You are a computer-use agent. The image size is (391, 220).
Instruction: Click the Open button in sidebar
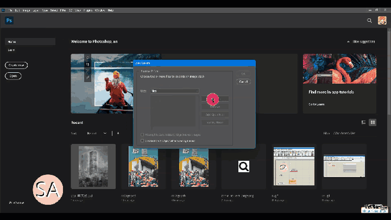pyautogui.click(x=13, y=76)
